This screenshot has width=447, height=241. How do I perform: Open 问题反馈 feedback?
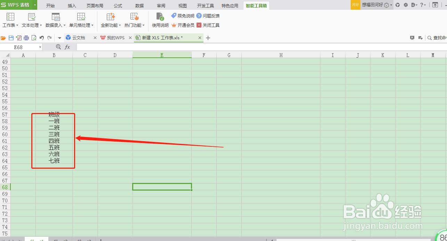pos(208,16)
